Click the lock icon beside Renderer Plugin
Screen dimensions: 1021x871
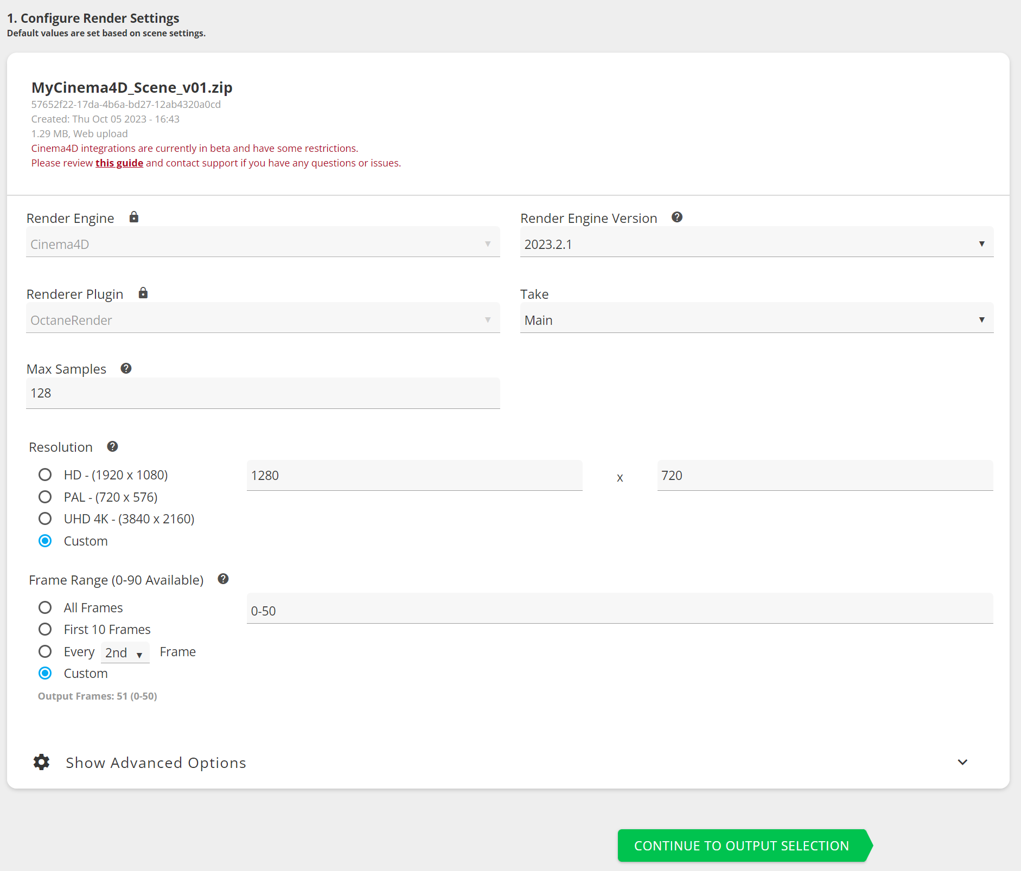click(143, 293)
